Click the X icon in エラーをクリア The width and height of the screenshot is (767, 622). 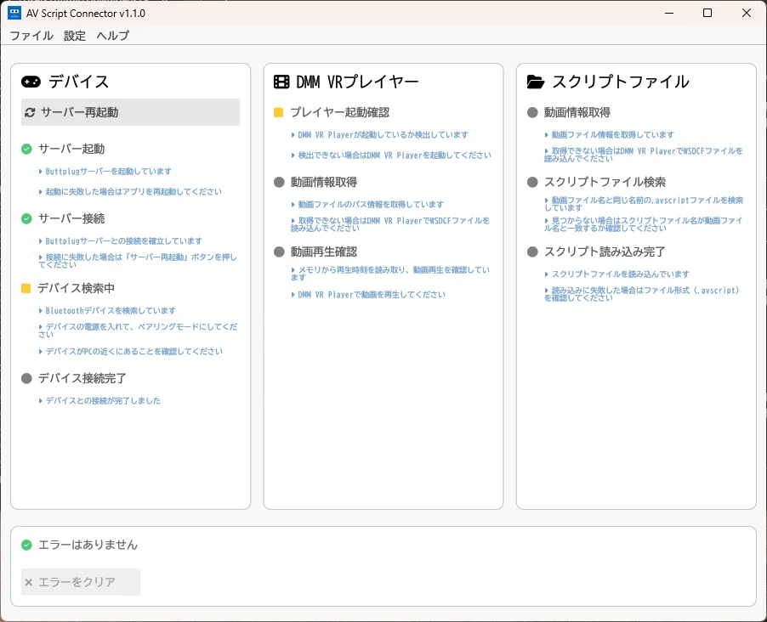[28, 582]
